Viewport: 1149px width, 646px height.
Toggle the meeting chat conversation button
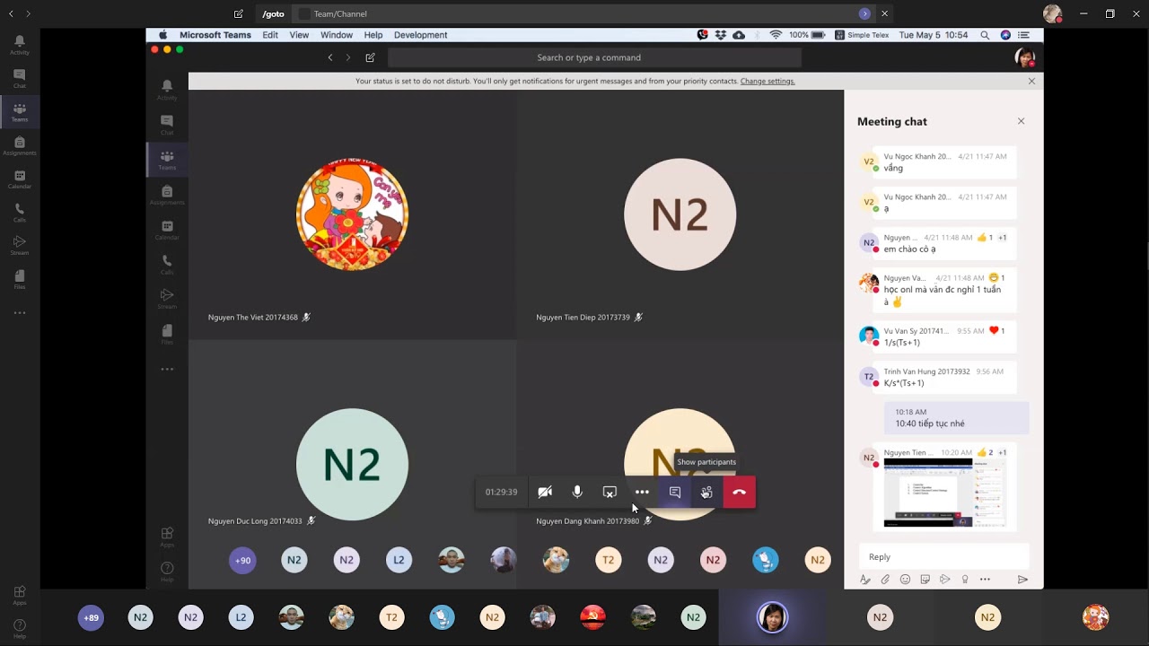[675, 492]
